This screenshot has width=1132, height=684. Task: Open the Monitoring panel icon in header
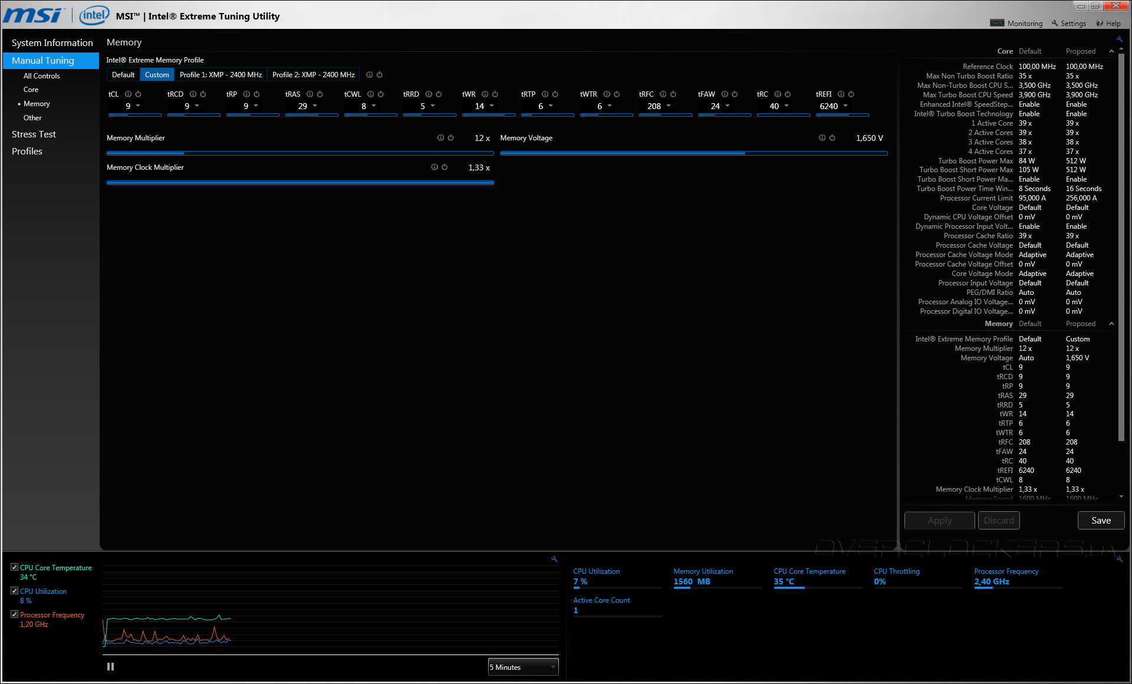pyautogui.click(x=998, y=24)
